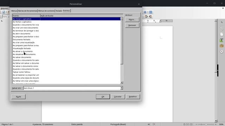Screen dimensions: 225x126
Task: Click the selection mode status bar icon
Action: 149,124
